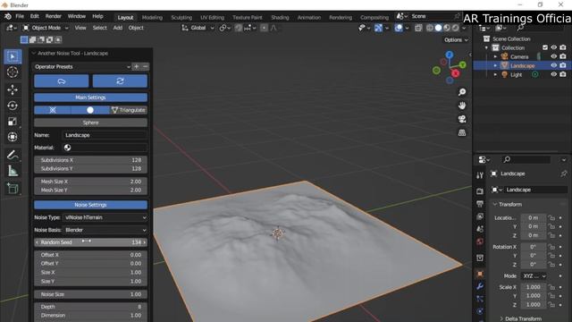The image size is (572, 322).
Task: Expand the Delta Transform section
Action: coord(520,318)
